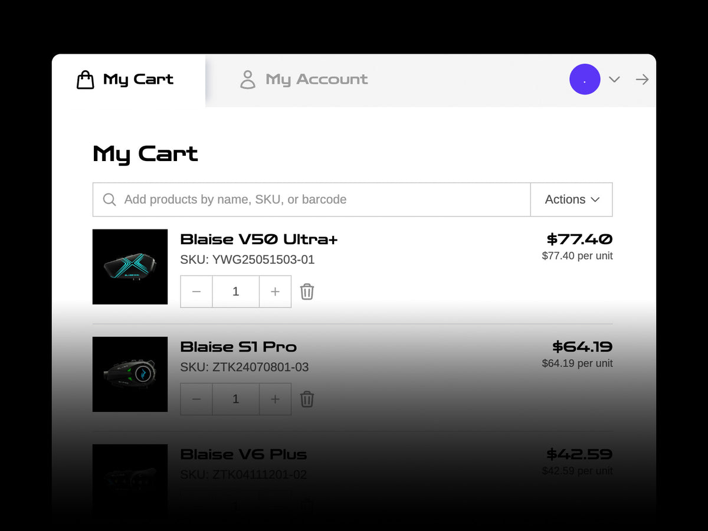Decrease Blaise S1 Pro quantity with minus
708x531 pixels.
pos(196,399)
